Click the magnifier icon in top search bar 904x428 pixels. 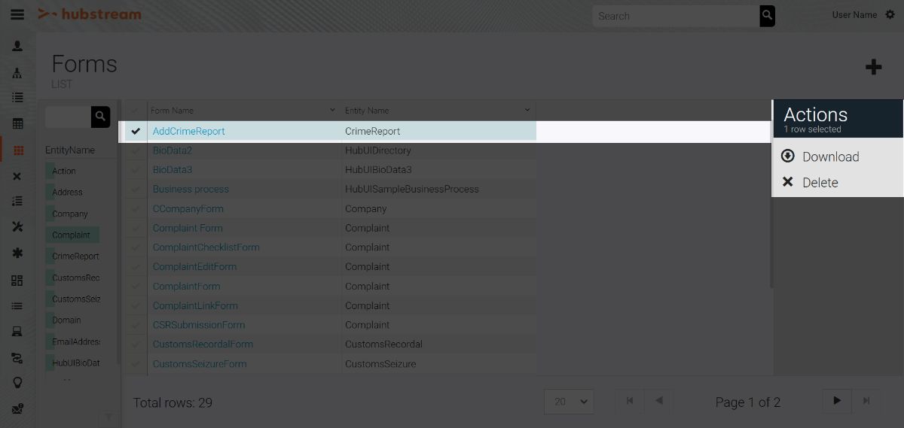click(x=767, y=16)
